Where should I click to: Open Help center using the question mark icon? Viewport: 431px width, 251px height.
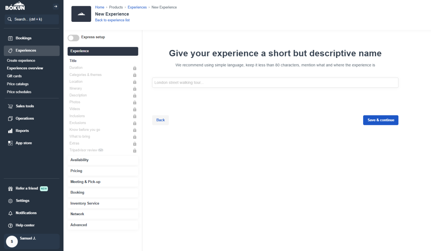[10, 225]
